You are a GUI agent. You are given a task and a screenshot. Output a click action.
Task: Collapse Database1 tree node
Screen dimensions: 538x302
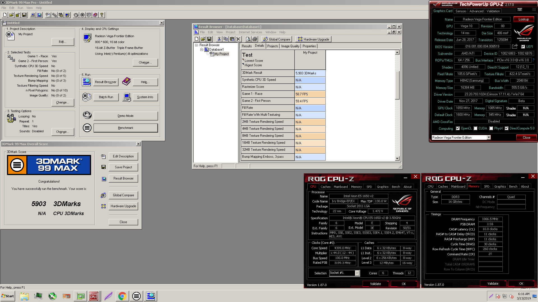coord(201,49)
